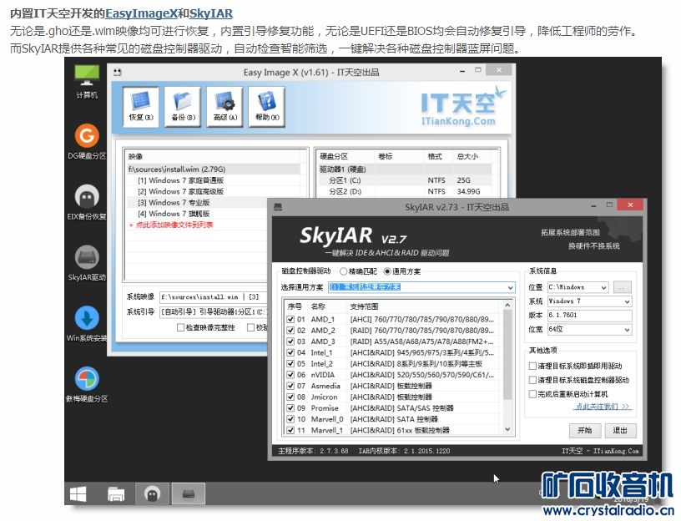Open the 系统 Windows 7 dropdown
Viewport: 681px width, 521px height.
pos(589,301)
